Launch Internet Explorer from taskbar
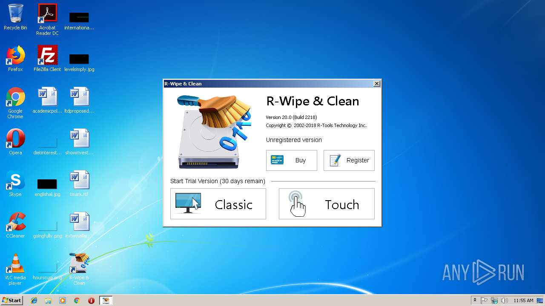 point(34,300)
